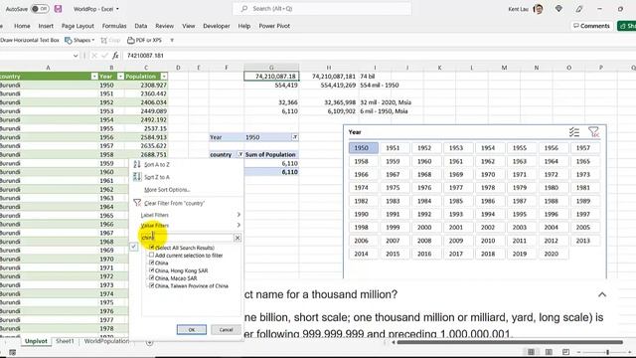Click the search magnifier icon
The width and height of the screenshot is (636, 358).
[244, 9]
